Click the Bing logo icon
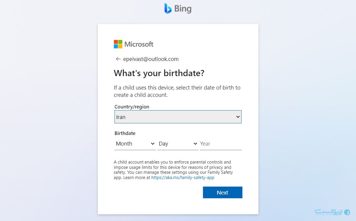Viewport: 356px width, 221px height. point(168,8)
